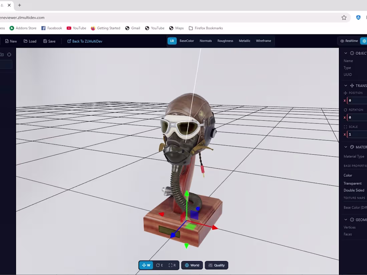Select the Move (W) gizmo tool

146,265
